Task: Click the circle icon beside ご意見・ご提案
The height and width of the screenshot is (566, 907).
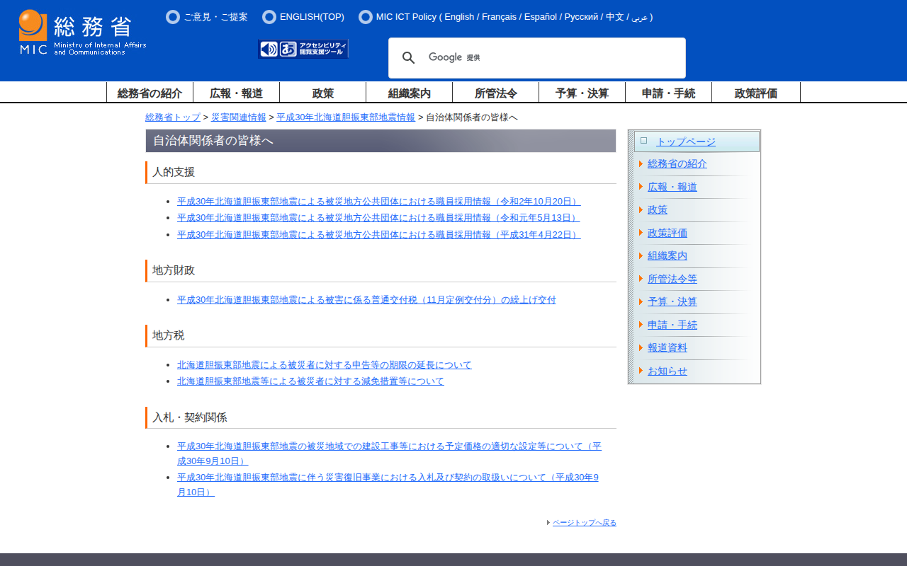Action: click(173, 17)
